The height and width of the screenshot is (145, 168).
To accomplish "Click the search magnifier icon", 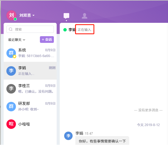I will (x=11, y=29).
